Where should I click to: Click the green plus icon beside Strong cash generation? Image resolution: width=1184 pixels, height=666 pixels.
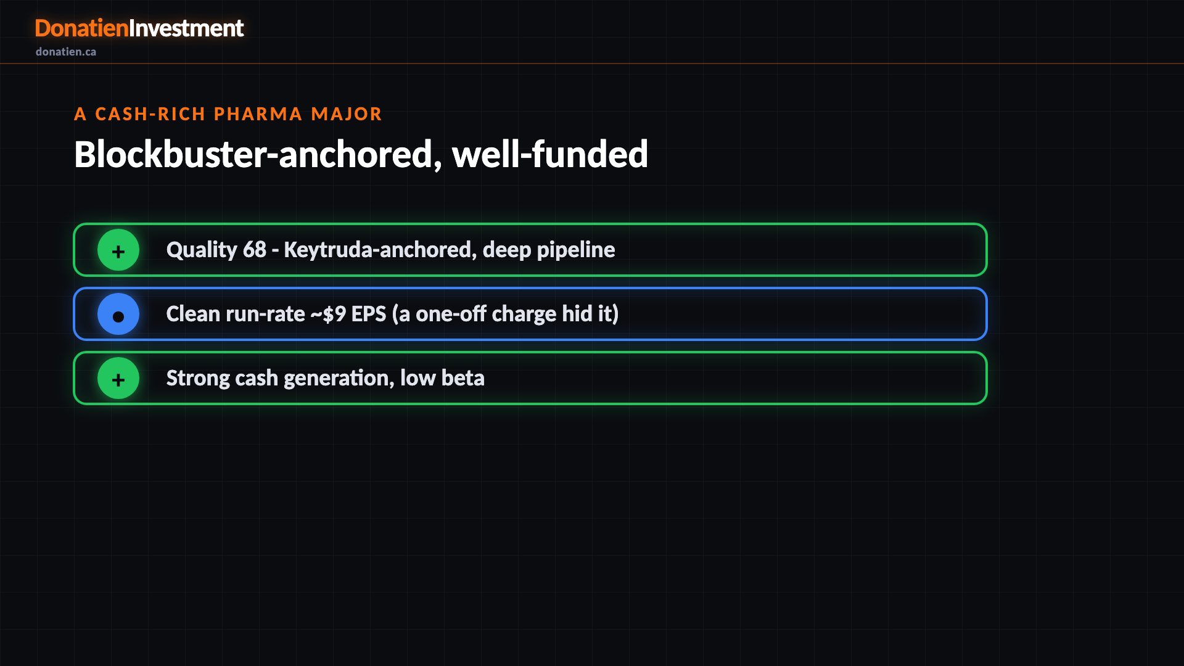pyautogui.click(x=118, y=378)
